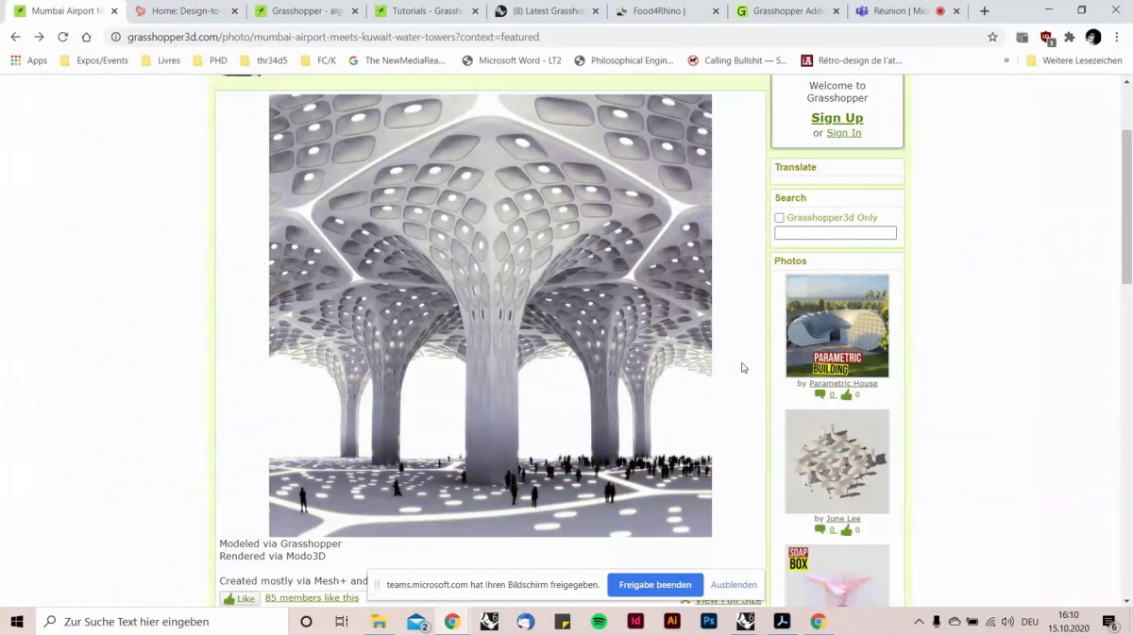Image resolution: width=1133 pixels, height=635 pixels.
Task: Click the search input field in sidebar
Action: coord(835,233)
